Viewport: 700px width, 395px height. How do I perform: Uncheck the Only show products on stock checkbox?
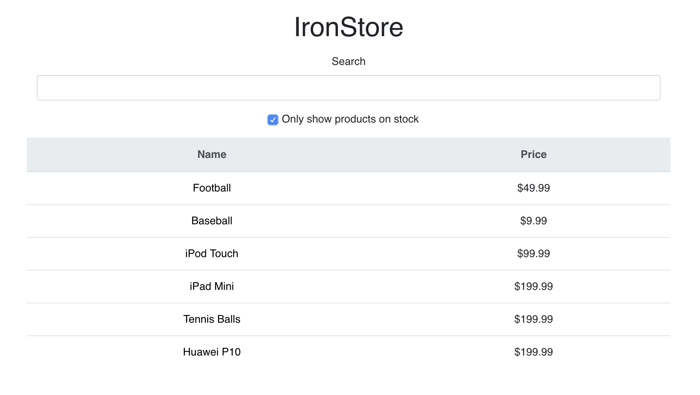coord(273,120)
